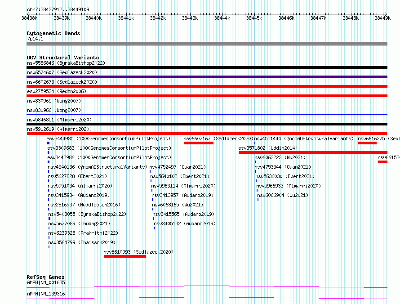This screenshot has width=400, height=304.
Task: Click esv3571802 (Uddin2014) label
Action: (268, 148)
